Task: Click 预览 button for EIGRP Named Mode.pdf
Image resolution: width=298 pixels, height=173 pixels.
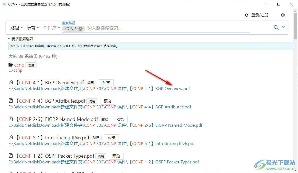Action: click(120, 120)
